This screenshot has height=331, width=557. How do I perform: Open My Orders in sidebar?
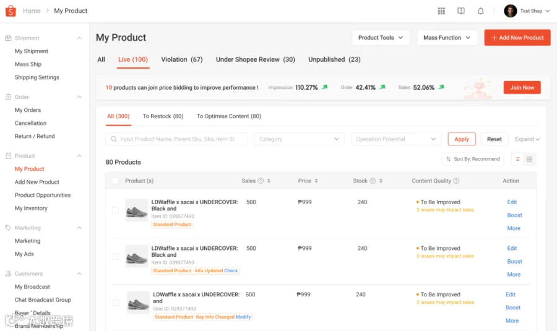coord(28,110)
